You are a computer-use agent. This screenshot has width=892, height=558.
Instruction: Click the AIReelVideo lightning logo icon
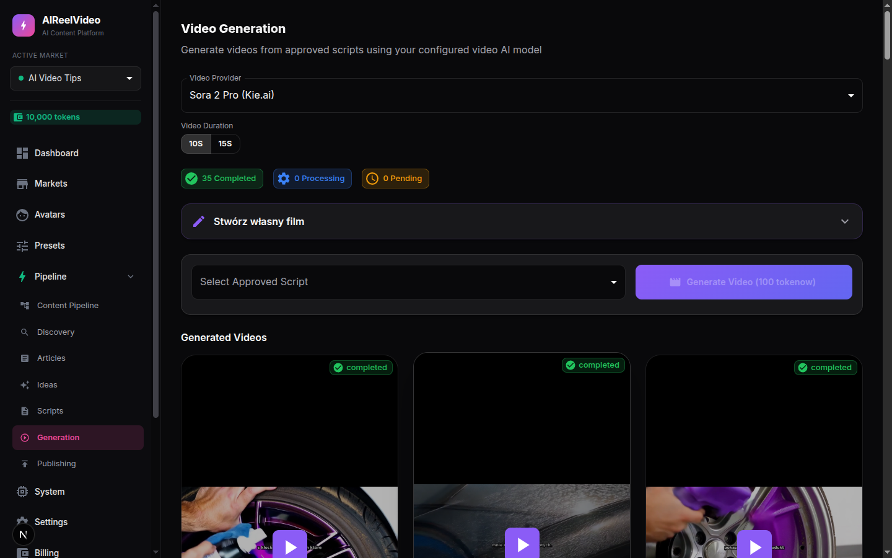point(24,25)
